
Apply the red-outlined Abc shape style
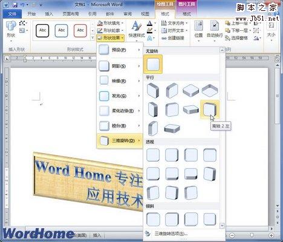80,31
